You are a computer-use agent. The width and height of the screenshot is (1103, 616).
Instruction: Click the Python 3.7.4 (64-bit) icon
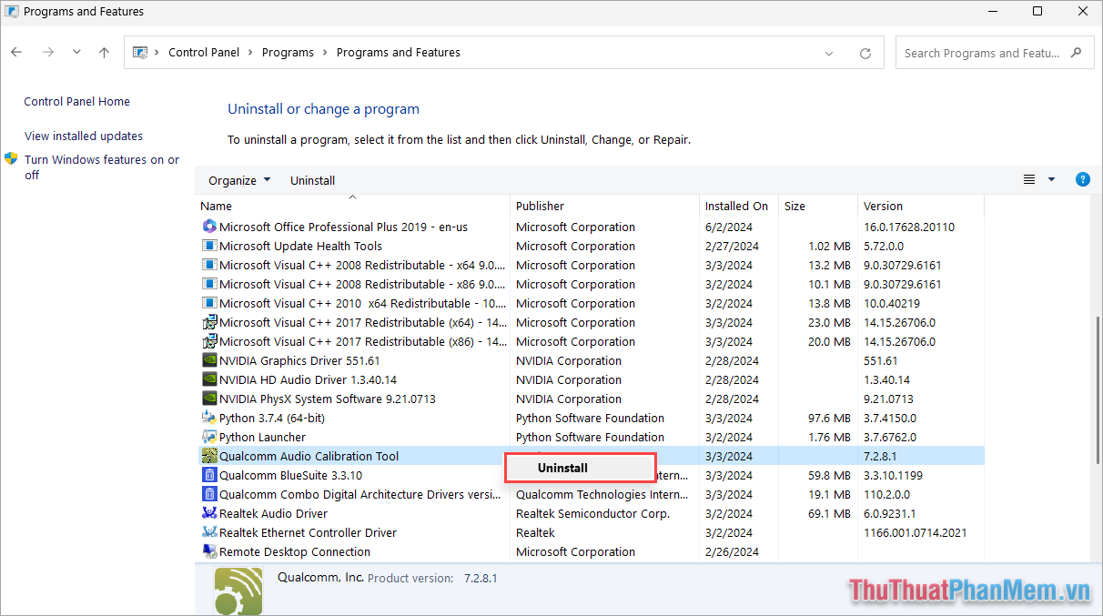[208, 418]
